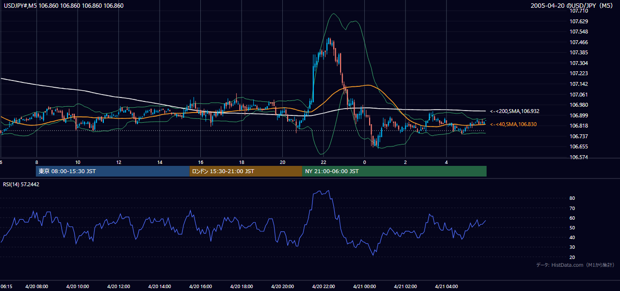Click the RSI level 80 label
620x291 pixels.
[x=572, y=198]
